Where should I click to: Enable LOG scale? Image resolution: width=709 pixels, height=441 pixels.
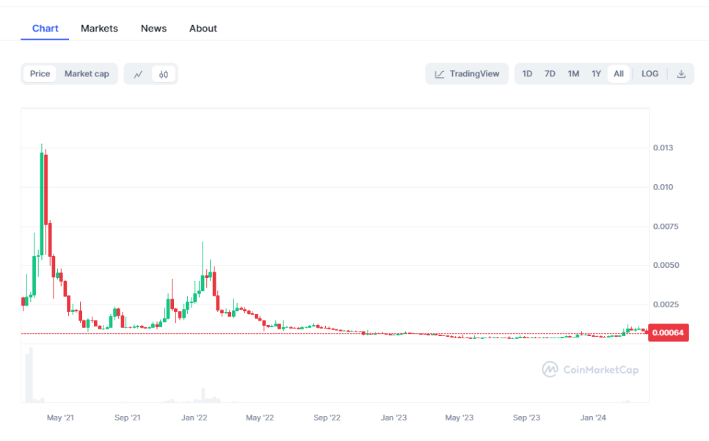click(650, 73)
